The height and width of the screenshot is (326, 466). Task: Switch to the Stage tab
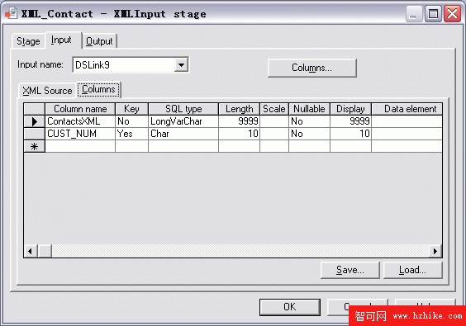28,41
